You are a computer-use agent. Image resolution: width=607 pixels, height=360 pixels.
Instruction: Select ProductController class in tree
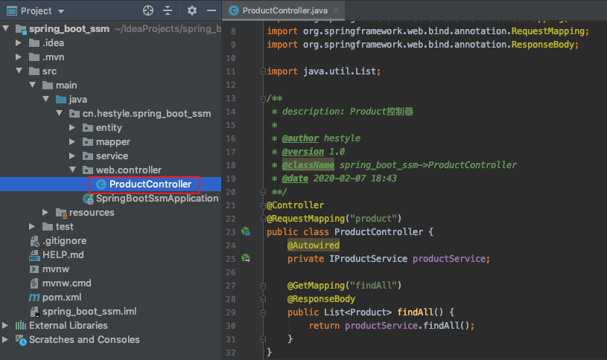click(150, 184)
